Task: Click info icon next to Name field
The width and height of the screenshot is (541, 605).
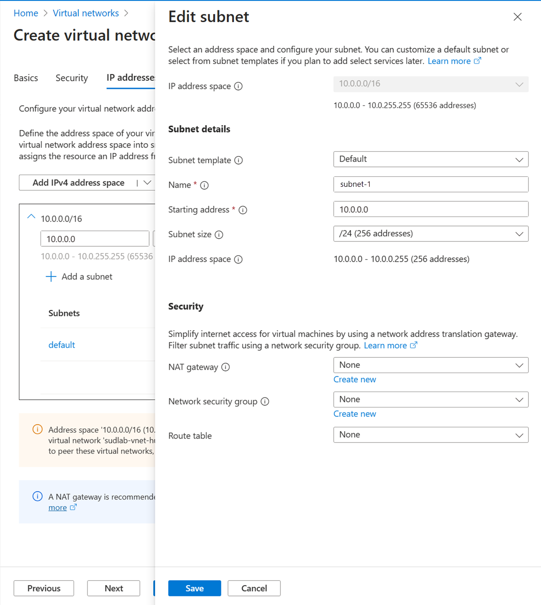Action: click(204, 185)
